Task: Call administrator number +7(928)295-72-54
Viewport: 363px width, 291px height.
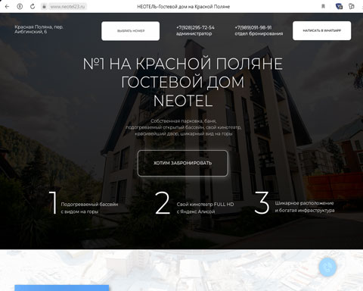Action: (195, 27)
